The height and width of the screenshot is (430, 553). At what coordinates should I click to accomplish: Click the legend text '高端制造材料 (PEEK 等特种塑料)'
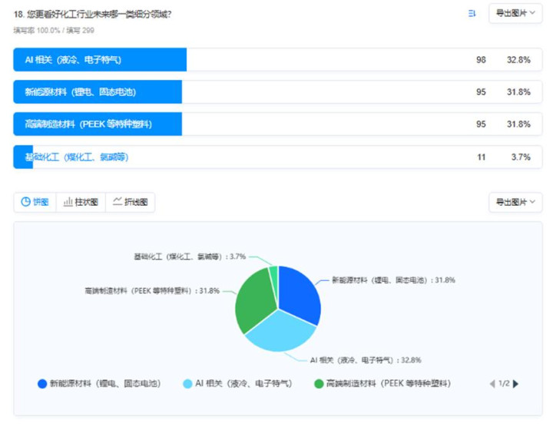tap(389, 383)
